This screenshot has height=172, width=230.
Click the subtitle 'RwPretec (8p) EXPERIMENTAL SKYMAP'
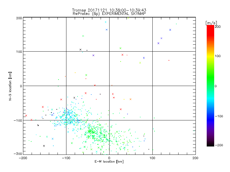click(x=109, y=13)
